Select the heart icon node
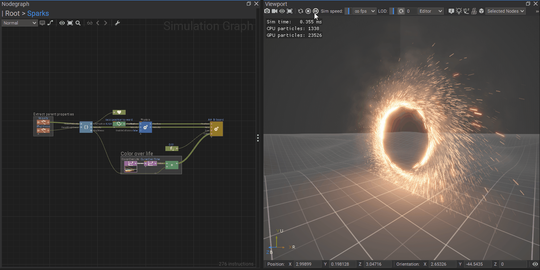Image resolution: width=540 pixels, height=270 pixels. pos(119,112)
